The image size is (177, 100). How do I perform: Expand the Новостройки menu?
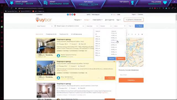(98, 20)
